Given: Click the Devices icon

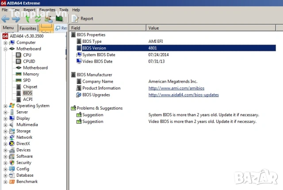Looking at the screenshot, I should (12, 150).
